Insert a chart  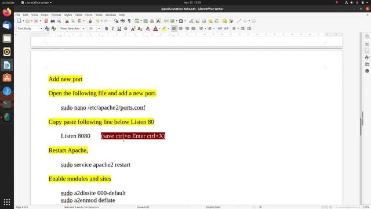(x=152, y=21)
